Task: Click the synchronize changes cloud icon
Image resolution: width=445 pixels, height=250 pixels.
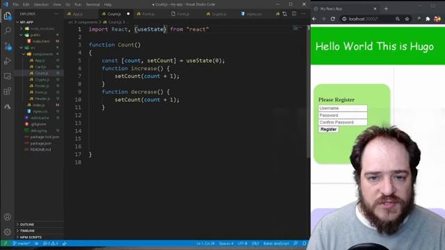Action: [x=36, y=244]
